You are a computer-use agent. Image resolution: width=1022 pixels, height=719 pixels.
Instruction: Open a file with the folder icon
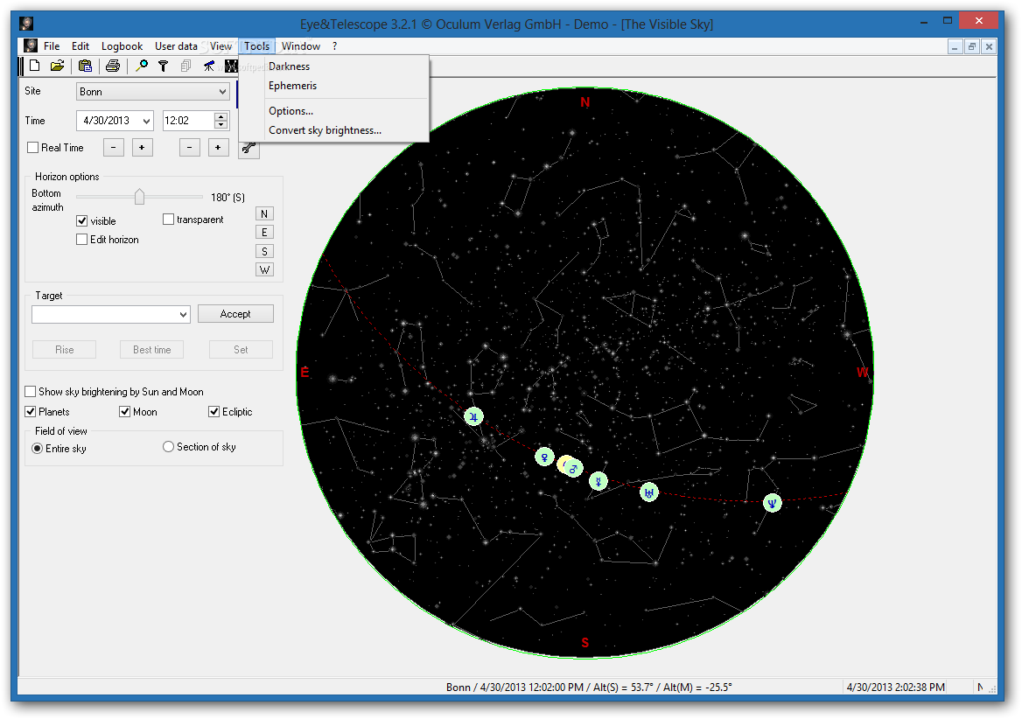coord(58,65)
